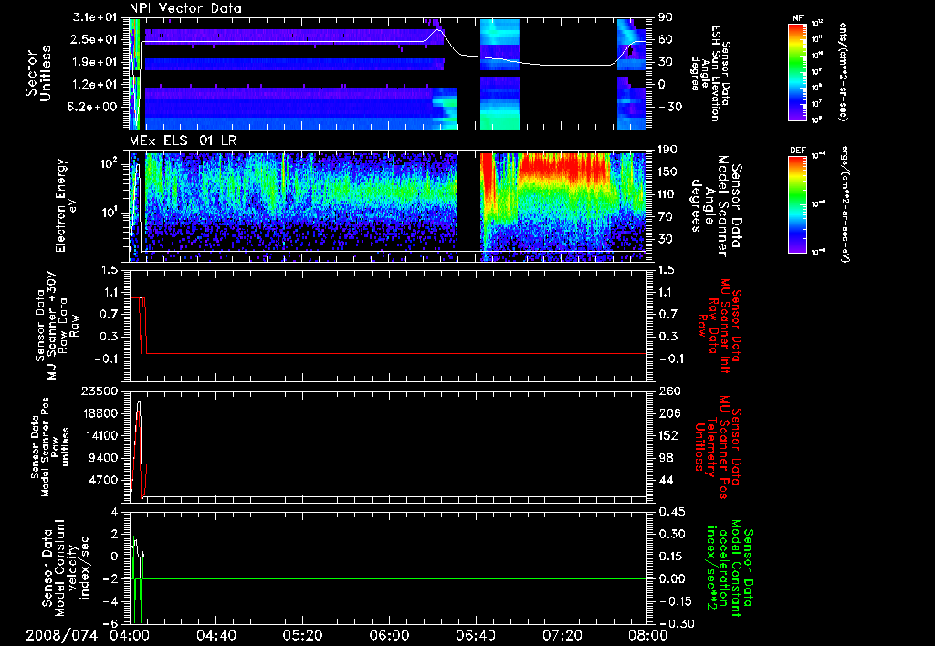The image size is (935, 646).
Task: Click the 06:40 time axis label
Action: (x=475, y=635)
